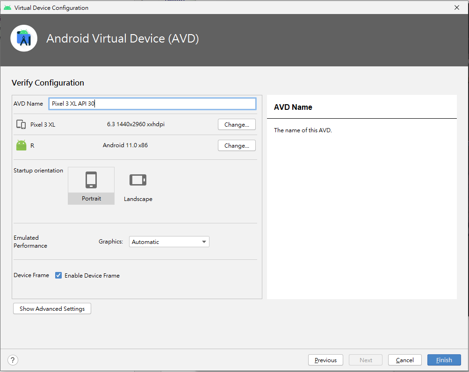This screenshot has height=372, width=469.
Task: Click the Cancel button
Action: 404,360
